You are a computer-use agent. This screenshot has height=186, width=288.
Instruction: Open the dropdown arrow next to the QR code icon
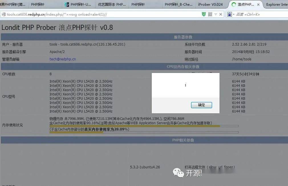pos(216,14)
